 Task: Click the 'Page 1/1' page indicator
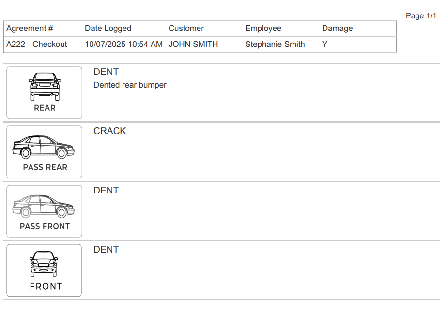click(421, 16)
